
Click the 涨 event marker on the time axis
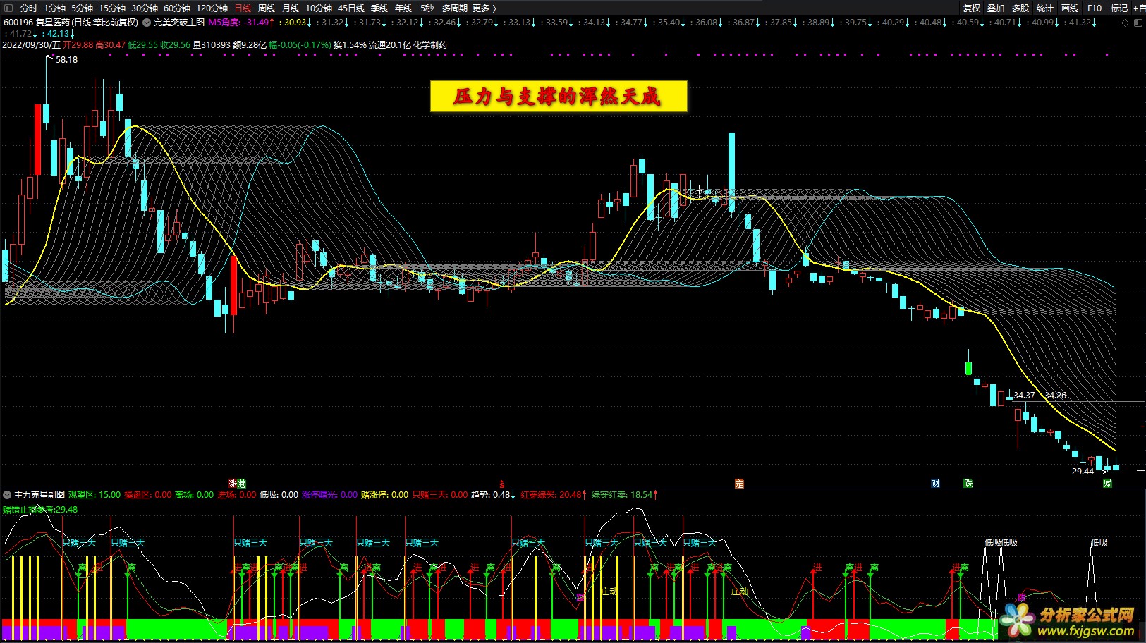233,484
